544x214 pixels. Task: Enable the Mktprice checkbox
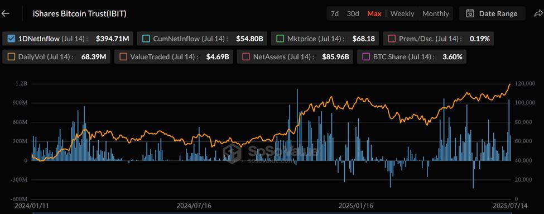click(280, 39)
